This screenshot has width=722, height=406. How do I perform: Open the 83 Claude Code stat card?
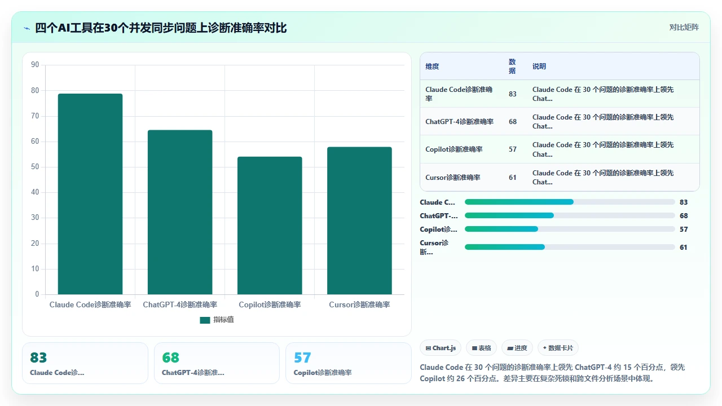85,363
